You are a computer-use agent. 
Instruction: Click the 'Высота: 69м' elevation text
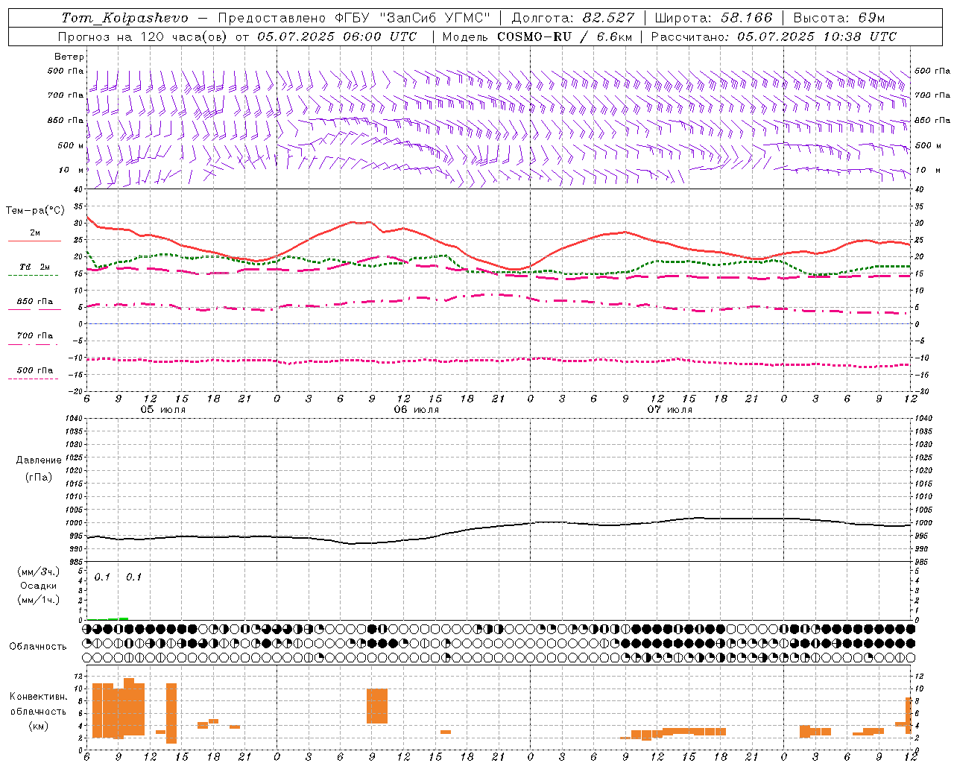(839, 18)
